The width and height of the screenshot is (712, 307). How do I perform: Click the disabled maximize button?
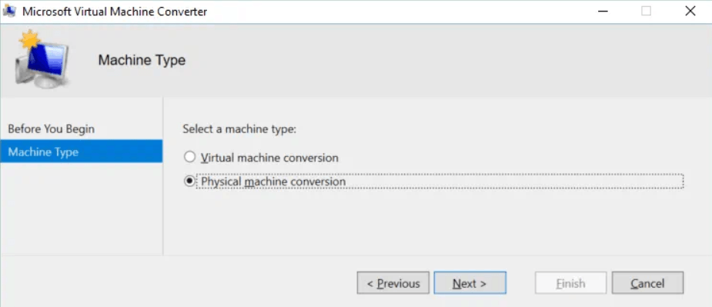coord(646,12)
